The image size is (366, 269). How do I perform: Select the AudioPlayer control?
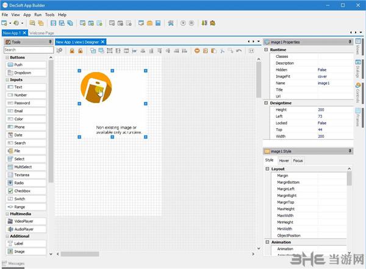pos(26,229)
